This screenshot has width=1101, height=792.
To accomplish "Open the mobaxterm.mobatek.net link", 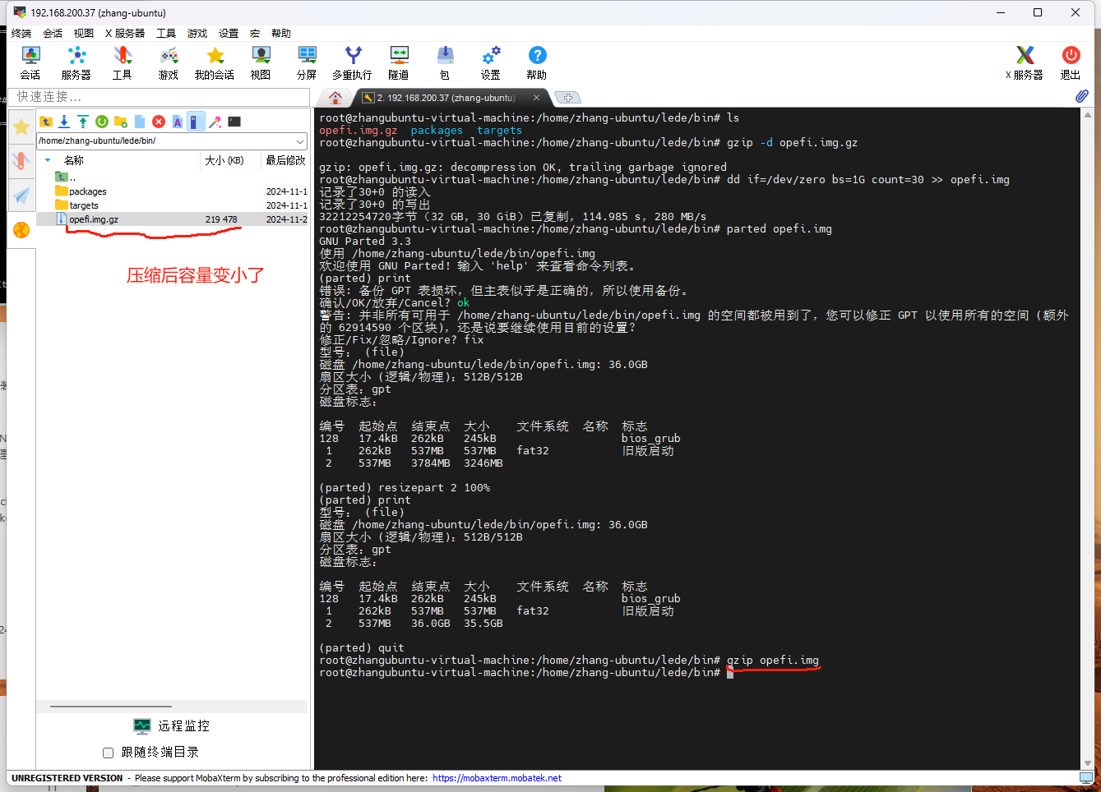I will coord(497,778).
